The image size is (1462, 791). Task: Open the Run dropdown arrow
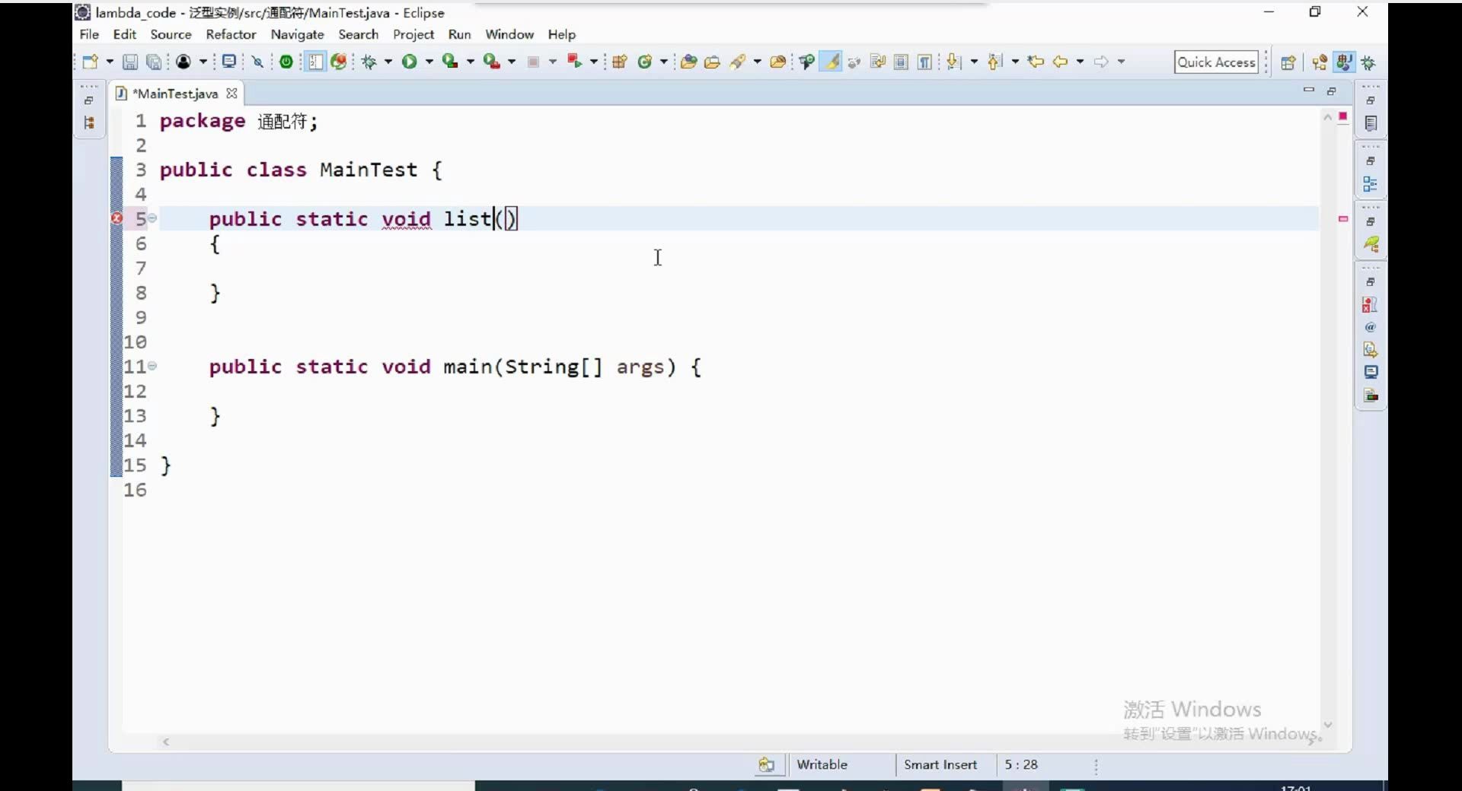(x=429, y=62)
